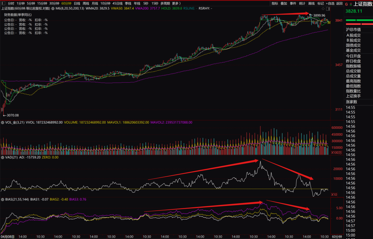The width and height of the screenshot is (373, 239).
Task: Click the 3828.11 current index value
Action: pyautogui.click(x=354, y=11)
